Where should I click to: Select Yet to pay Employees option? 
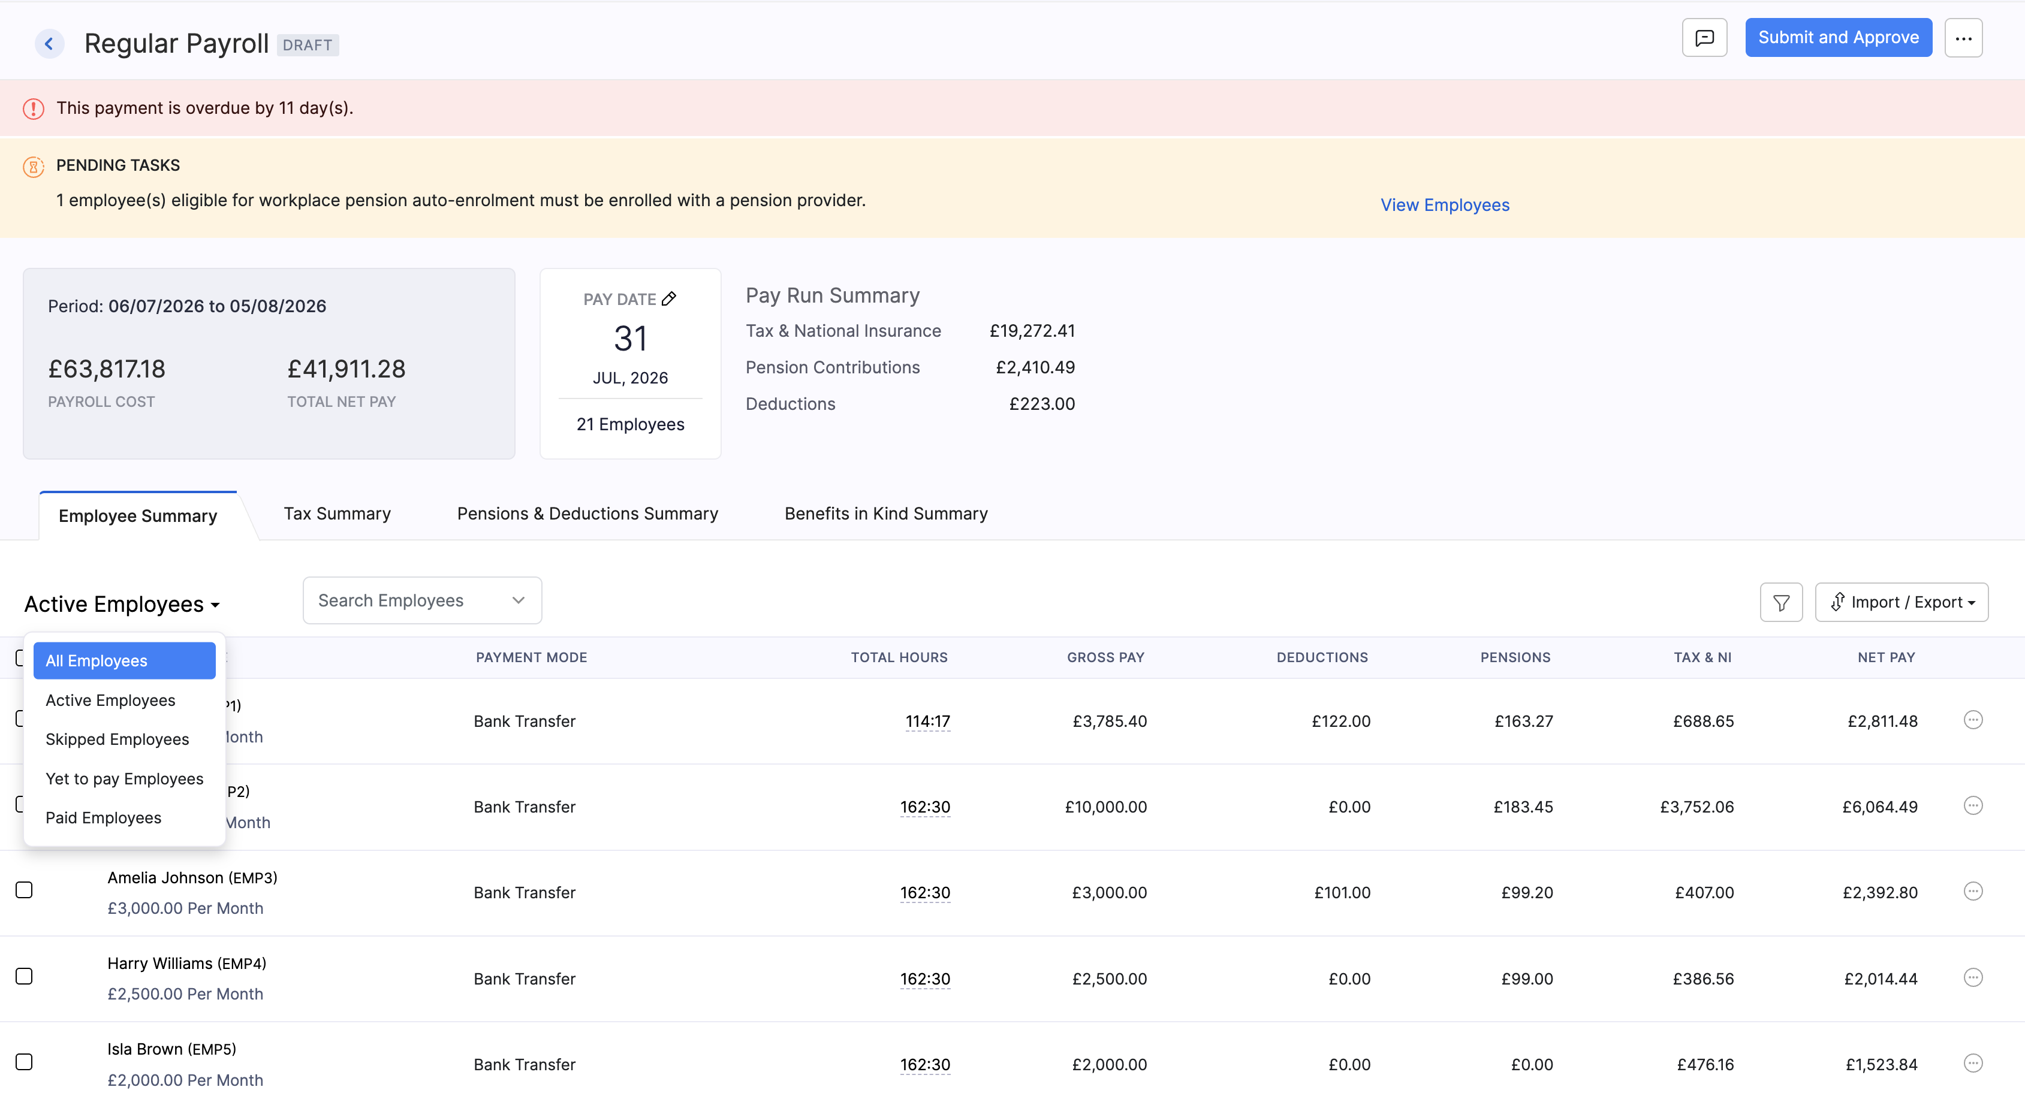124,778
